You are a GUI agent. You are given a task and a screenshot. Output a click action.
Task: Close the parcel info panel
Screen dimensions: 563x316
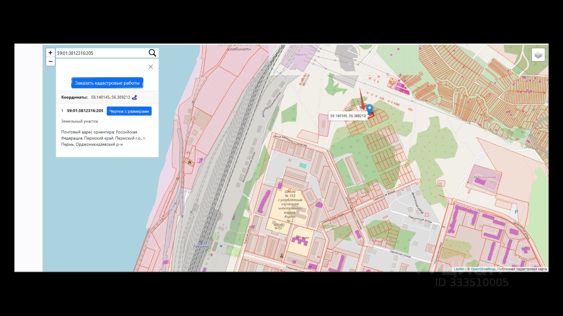pyautogui.click(x=150, y=67)
